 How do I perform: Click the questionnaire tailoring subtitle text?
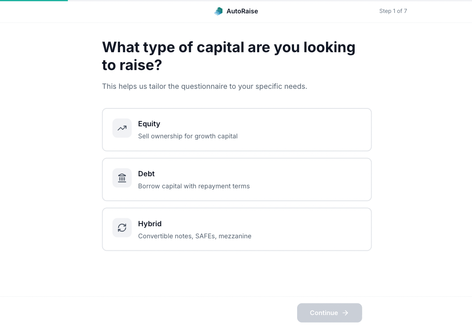(204, 86)
